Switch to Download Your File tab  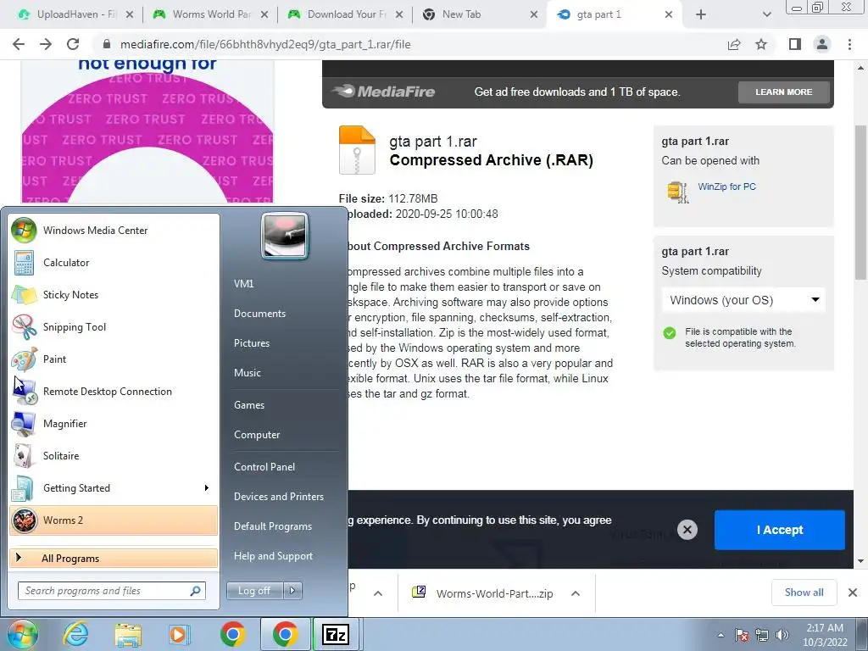point(346,14)
